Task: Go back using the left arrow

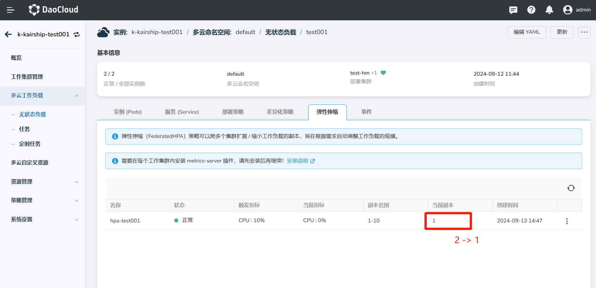Action: [x=9, y=34]
